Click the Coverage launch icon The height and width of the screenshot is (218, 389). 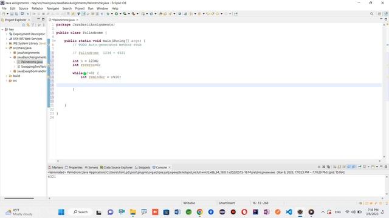(x=125, y=14)
